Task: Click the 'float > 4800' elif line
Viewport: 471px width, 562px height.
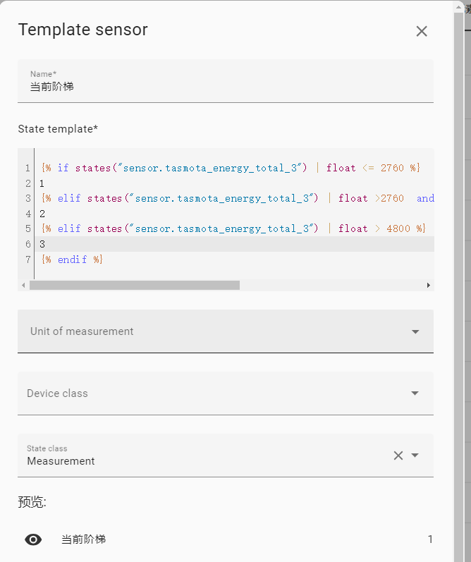Action: (x=233, y=228)
